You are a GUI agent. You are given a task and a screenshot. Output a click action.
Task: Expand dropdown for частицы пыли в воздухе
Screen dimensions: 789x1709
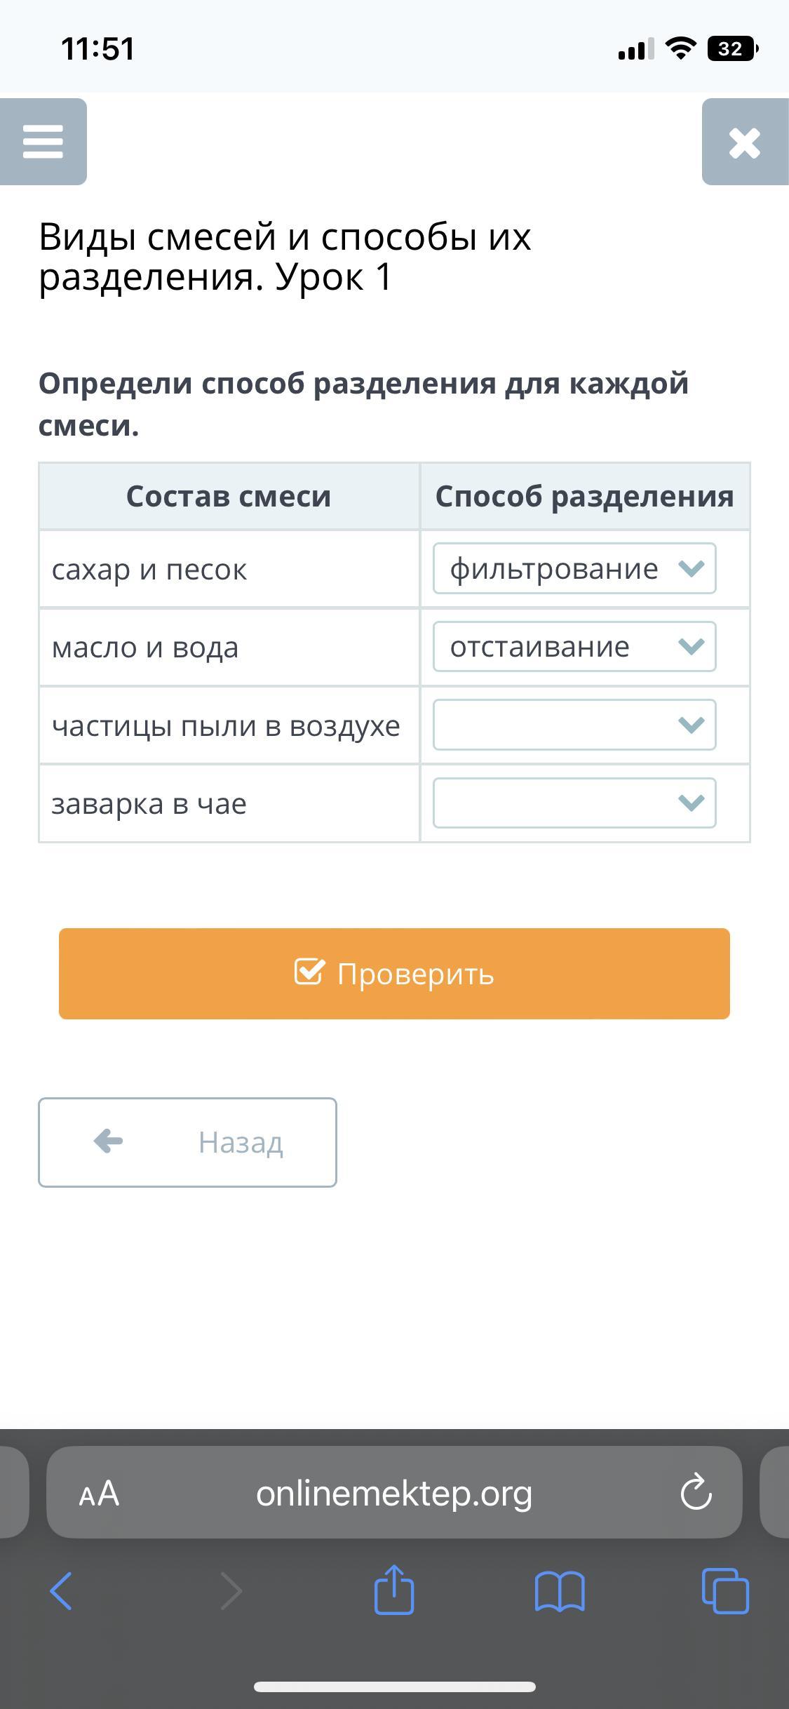tap(574, 725)
